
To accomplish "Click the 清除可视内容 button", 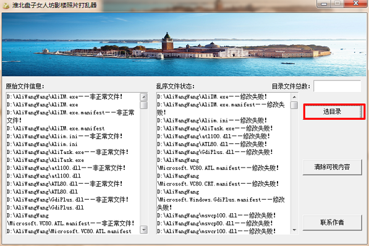I will coord(332,167).
